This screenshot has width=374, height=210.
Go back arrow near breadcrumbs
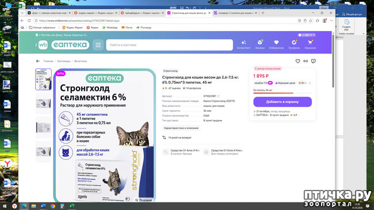tap(38, 61)
